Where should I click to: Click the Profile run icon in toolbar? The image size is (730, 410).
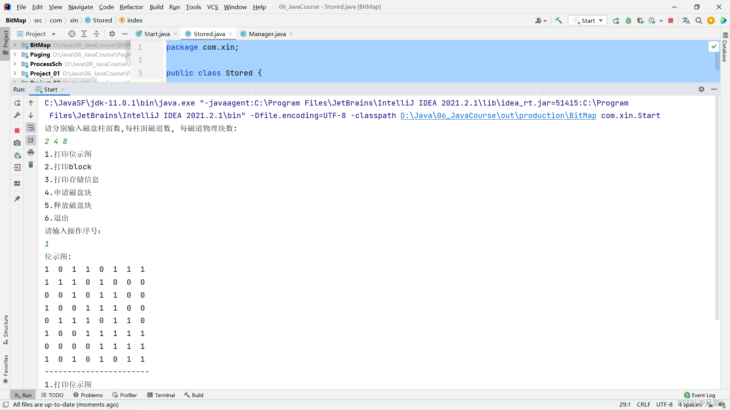(x=652, y=20)
